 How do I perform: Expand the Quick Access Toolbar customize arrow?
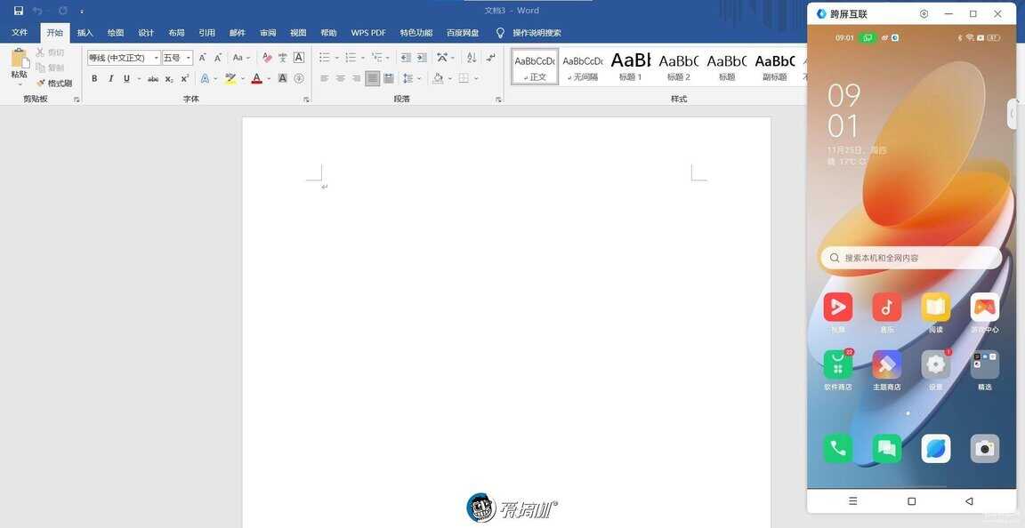(x=82, y=11)
